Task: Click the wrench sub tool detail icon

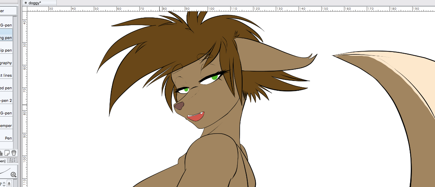Action: (14, 175)
